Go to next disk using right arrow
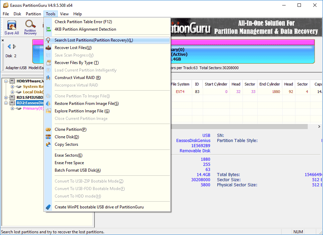The width and height of the screenshot is (323, 235). point(14,46)
